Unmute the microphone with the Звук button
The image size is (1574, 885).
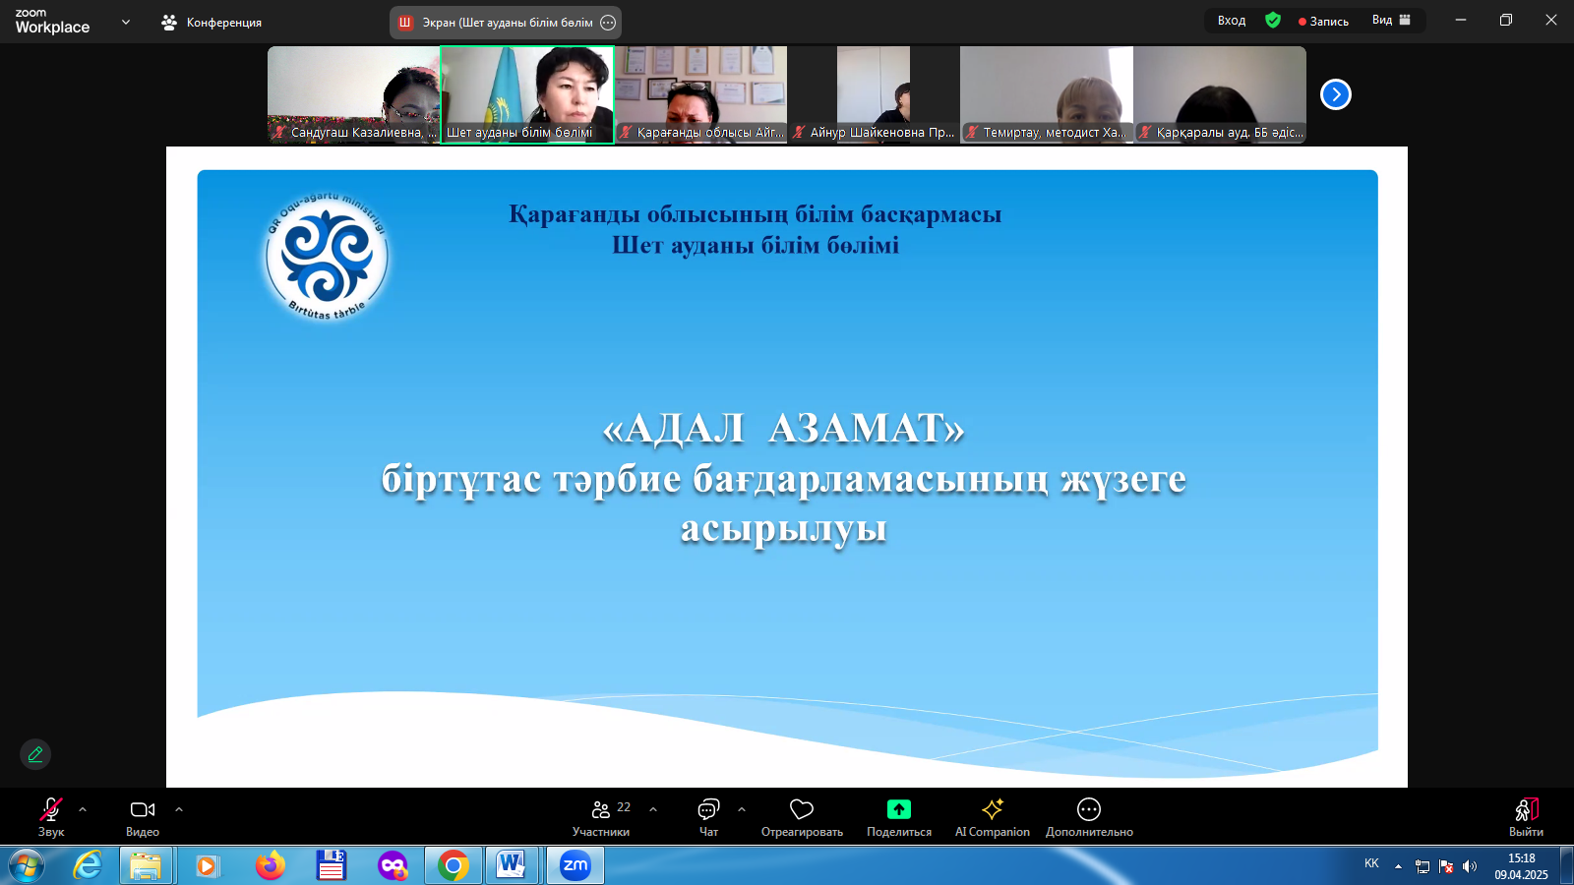[x=51, y=816]
